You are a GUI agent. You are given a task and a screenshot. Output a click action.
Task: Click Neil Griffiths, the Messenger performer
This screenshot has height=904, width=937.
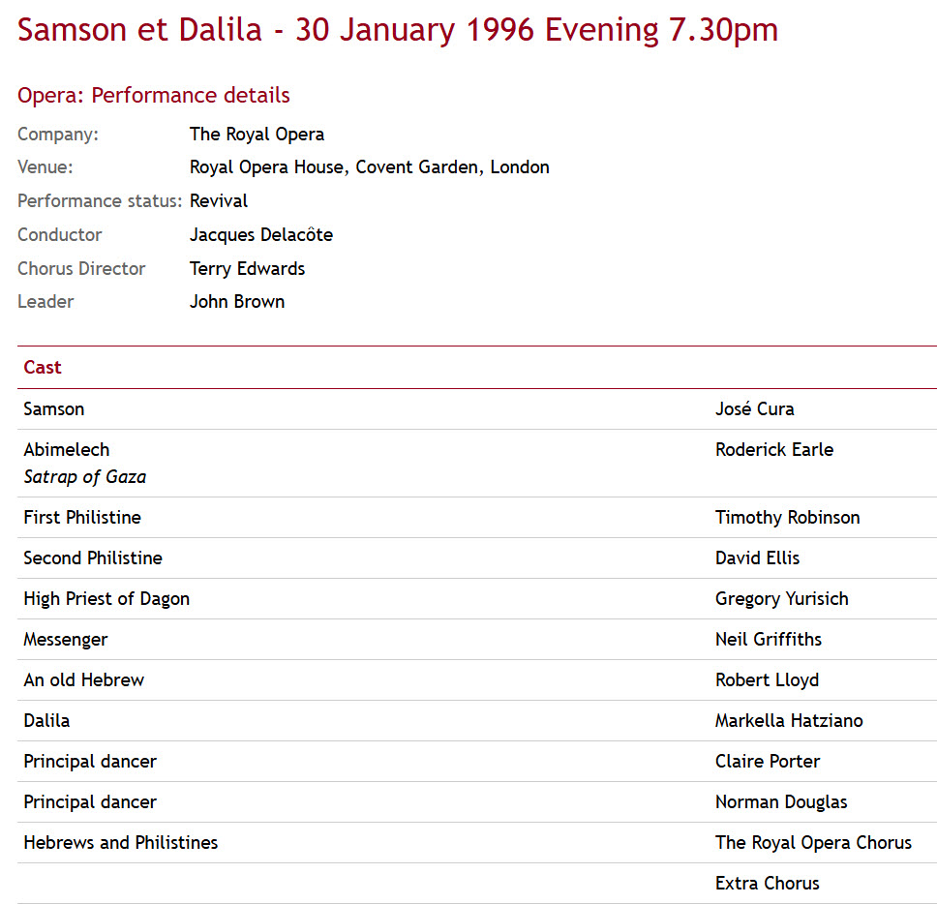(768, 639)
